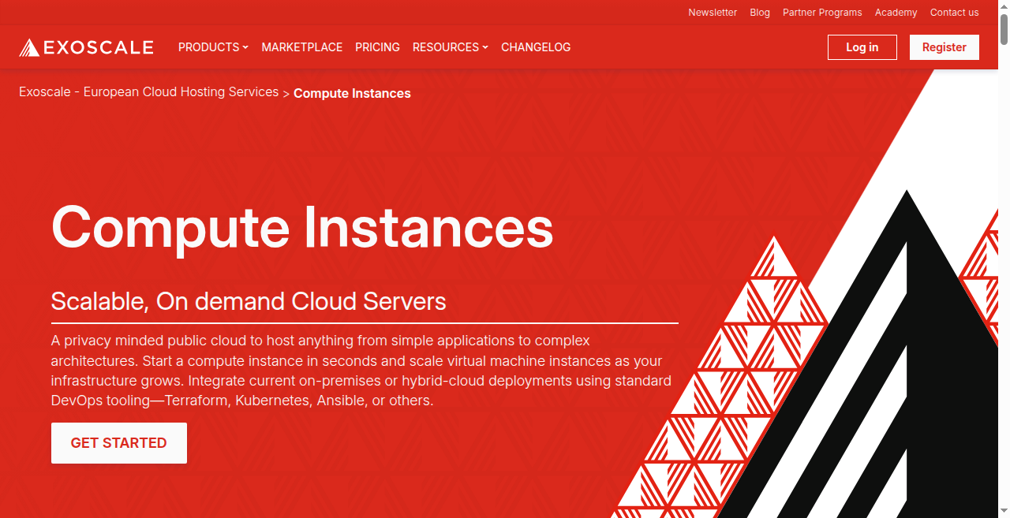Open the Contact us link
Screen dimensions: 1010x518
tap(954, 13)
